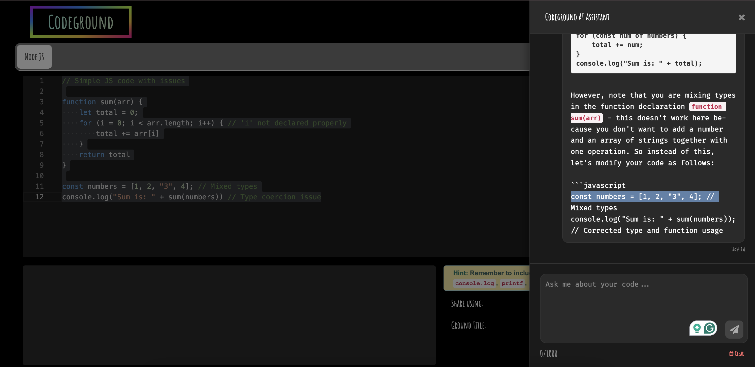The height and width of the screenshot is (367, 755).
Task: Click the '0/1000' character counter
Action: click(x=549, y=353)
